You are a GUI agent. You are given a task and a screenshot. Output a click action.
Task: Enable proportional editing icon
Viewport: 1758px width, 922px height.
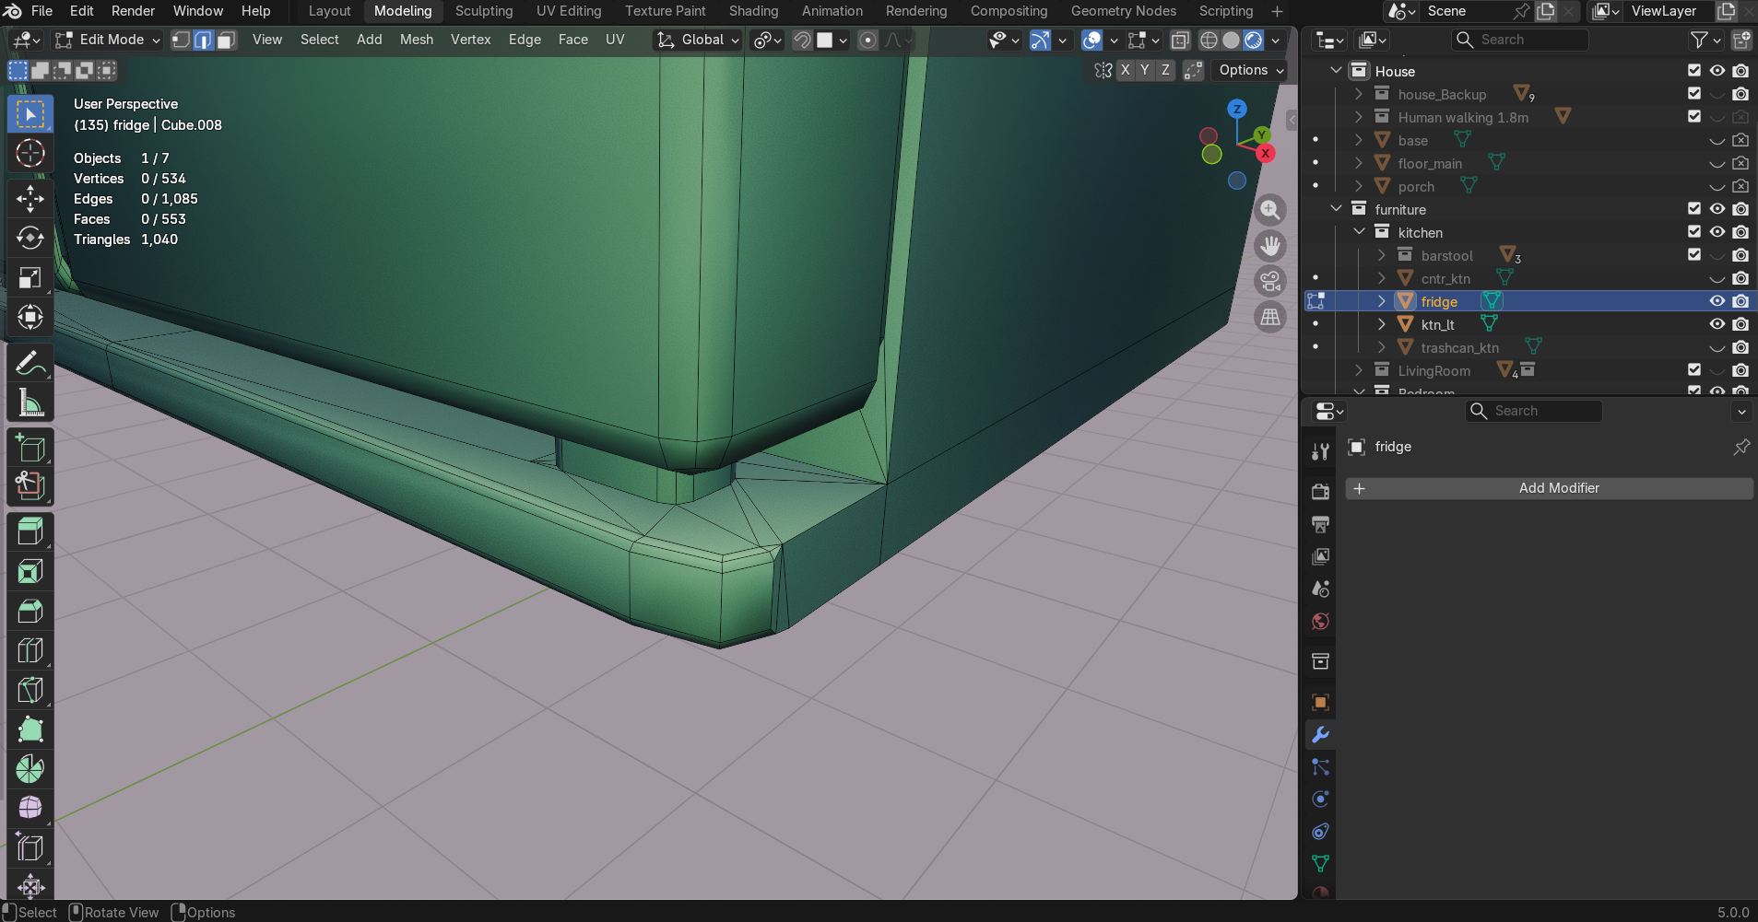pyautogui.click(x=867, y=40)
